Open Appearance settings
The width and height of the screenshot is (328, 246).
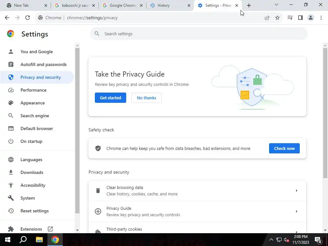[x=37, y=103]
